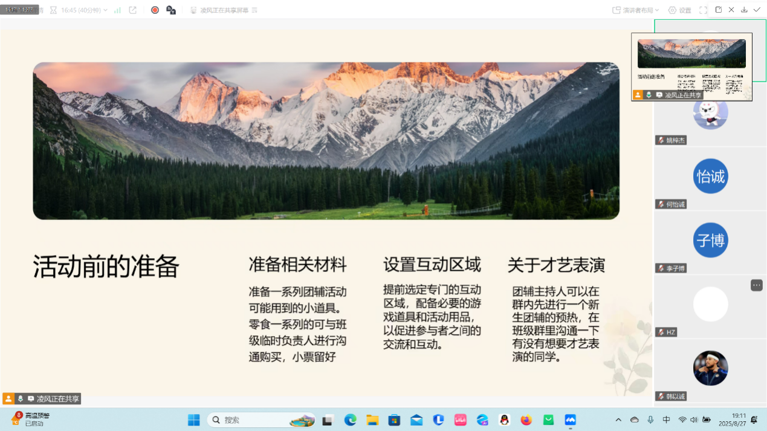Toggle the taskbar microphone indicator

point(650,420)
